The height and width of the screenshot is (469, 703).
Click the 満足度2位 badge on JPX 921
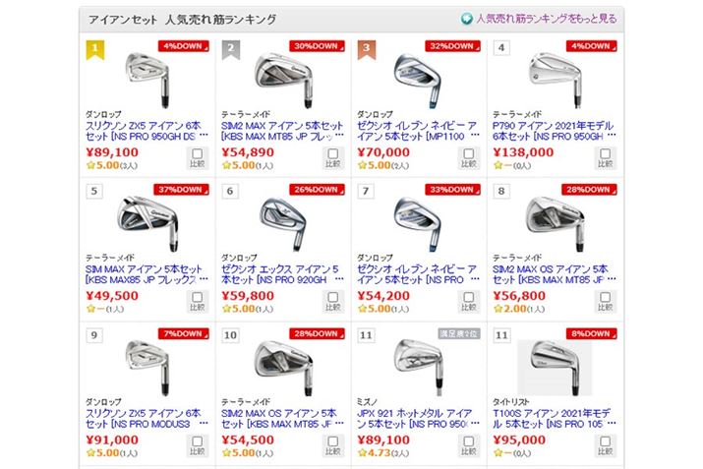(458, 333)
